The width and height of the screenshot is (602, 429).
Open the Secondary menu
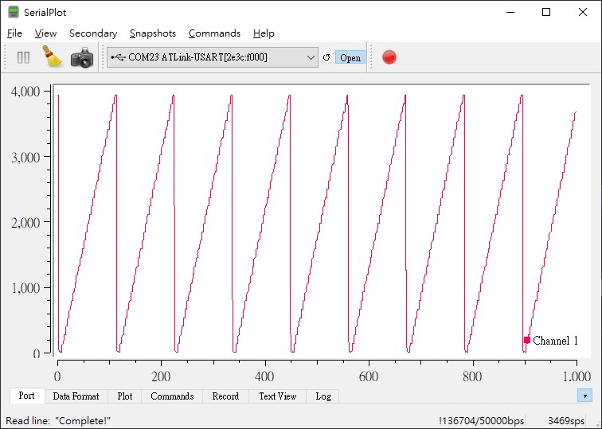(93, 33)
